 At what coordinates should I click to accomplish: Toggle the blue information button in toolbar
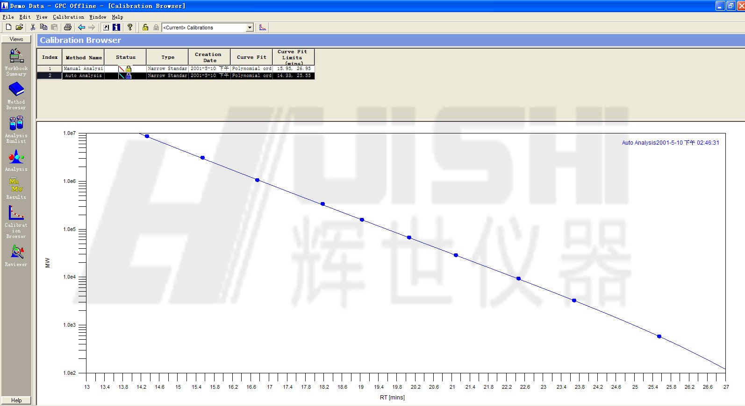[x=116, y=28]
